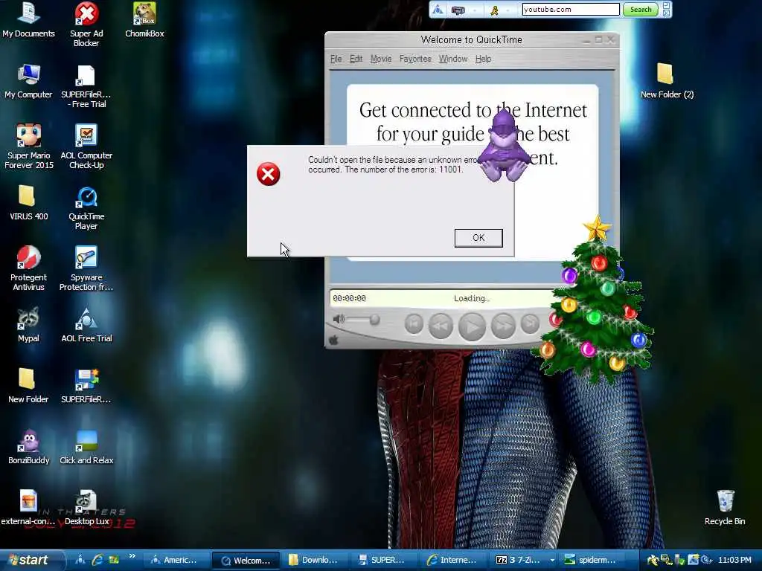Select the My Computer desktop icon
Image resolution: width=762 pixels, height=571 pixels.
pyautogui.click(x=29, y=82)
